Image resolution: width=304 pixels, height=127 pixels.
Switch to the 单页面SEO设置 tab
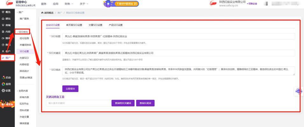click(x=74, y=25)
